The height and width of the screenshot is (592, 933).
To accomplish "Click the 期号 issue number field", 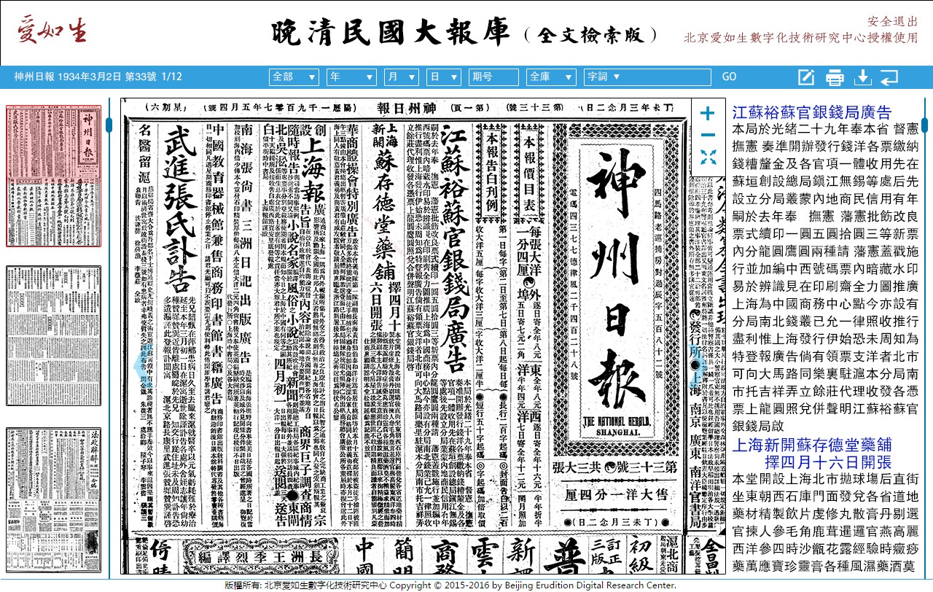I will click(x=493, y=77).
